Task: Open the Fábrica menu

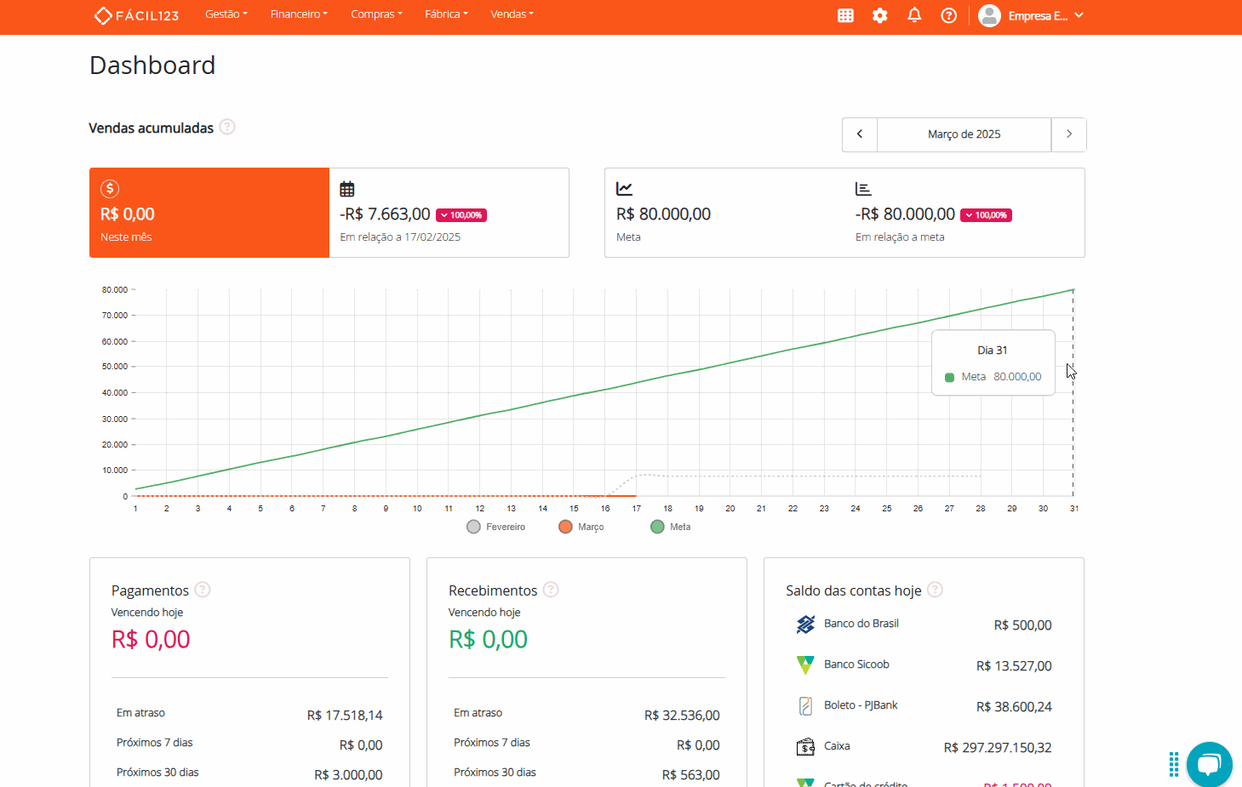Action: point(446,14)
